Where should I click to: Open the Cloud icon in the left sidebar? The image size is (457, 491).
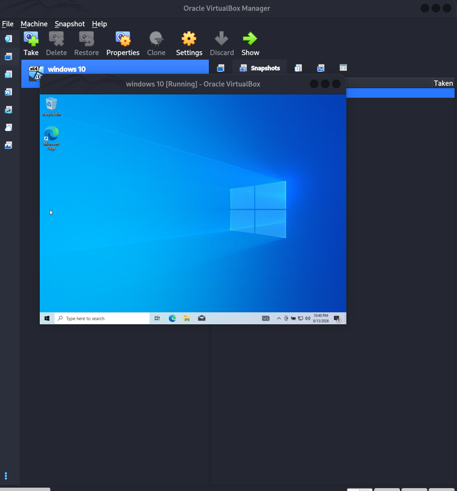point(9,127)
